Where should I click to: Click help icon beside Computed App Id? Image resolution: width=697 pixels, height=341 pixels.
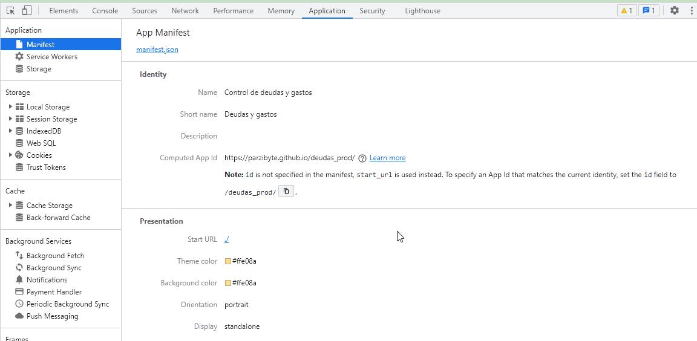[x=362, y=158]
